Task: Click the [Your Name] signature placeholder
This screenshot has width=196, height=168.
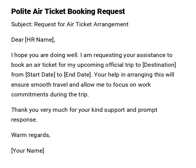Action: point(27,151)
